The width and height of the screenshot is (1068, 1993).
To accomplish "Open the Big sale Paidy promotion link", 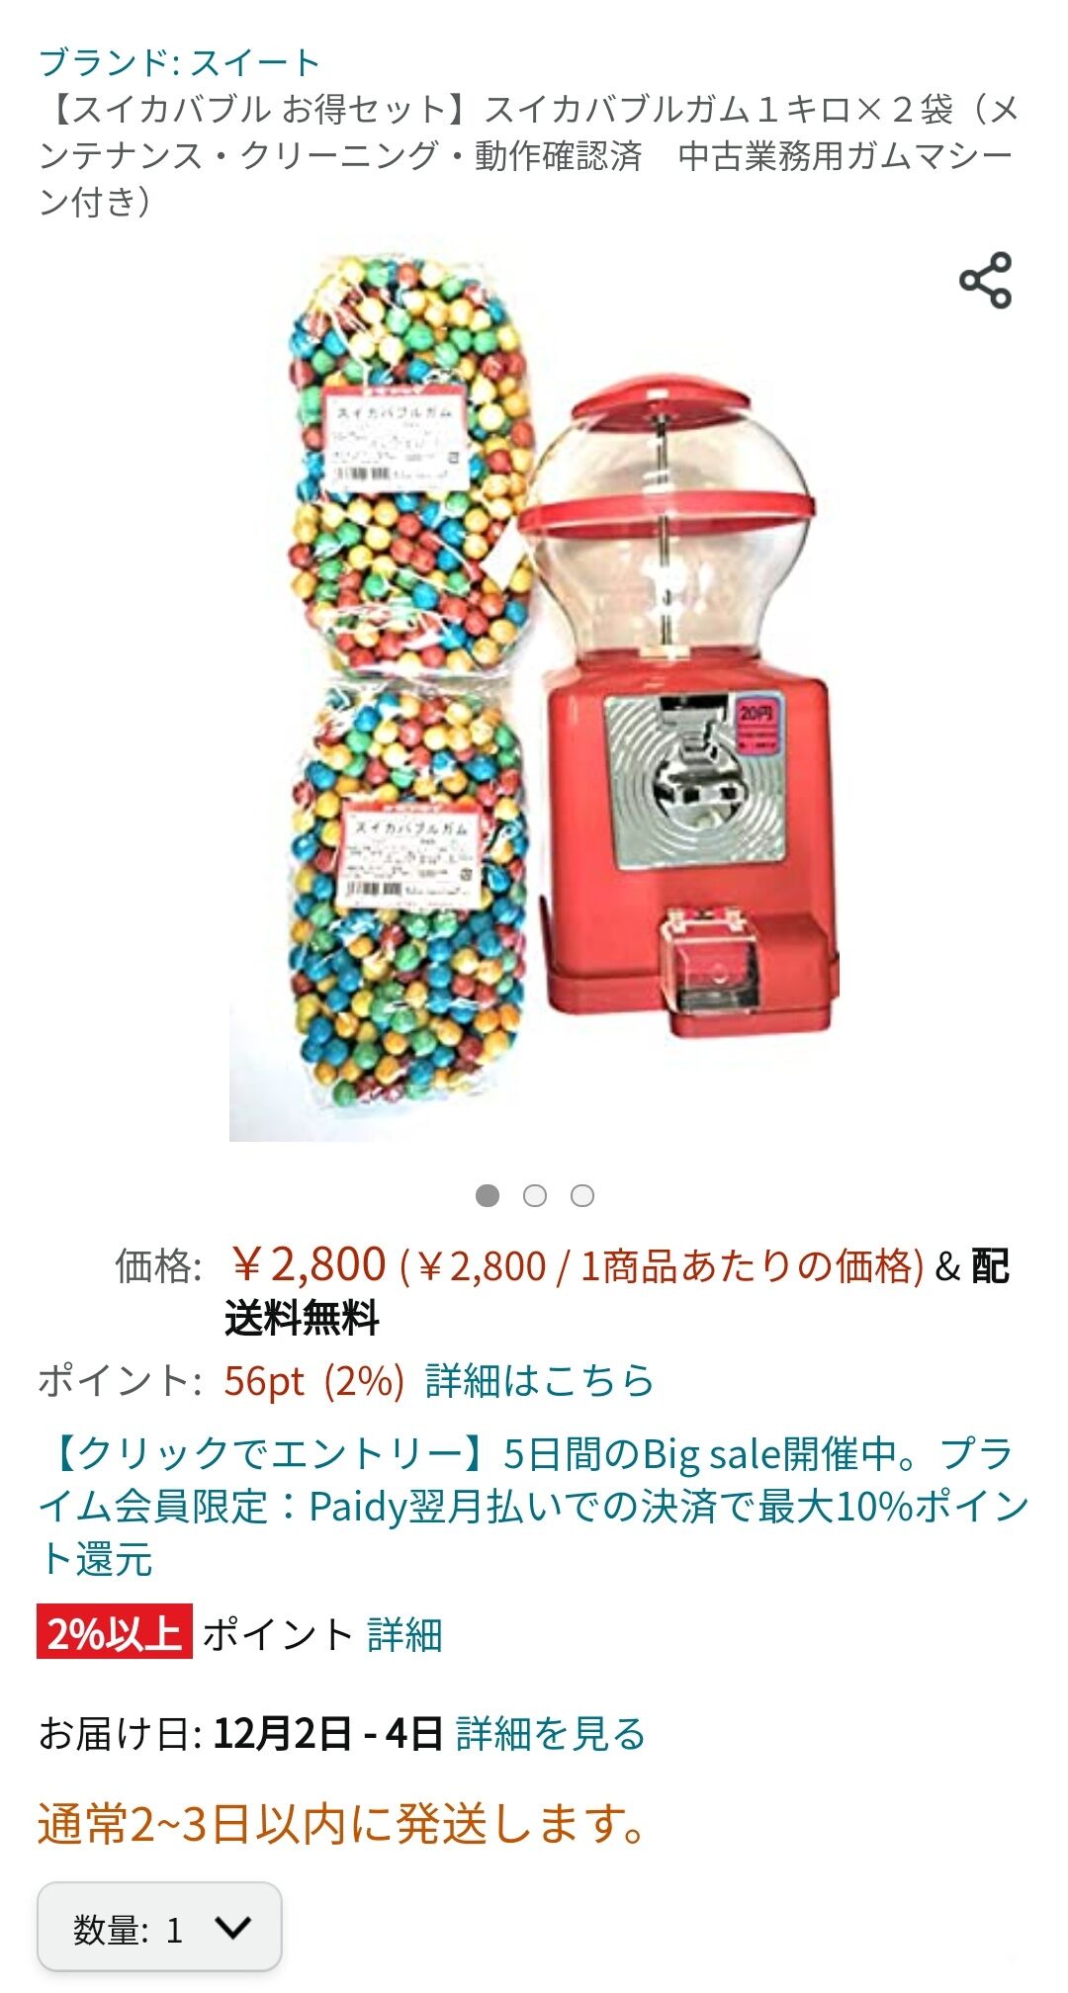I will (x=534, y=1506).
